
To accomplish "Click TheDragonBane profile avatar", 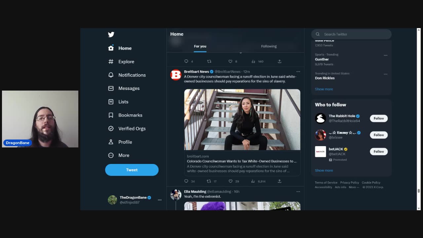I will (x=112, y=200).
